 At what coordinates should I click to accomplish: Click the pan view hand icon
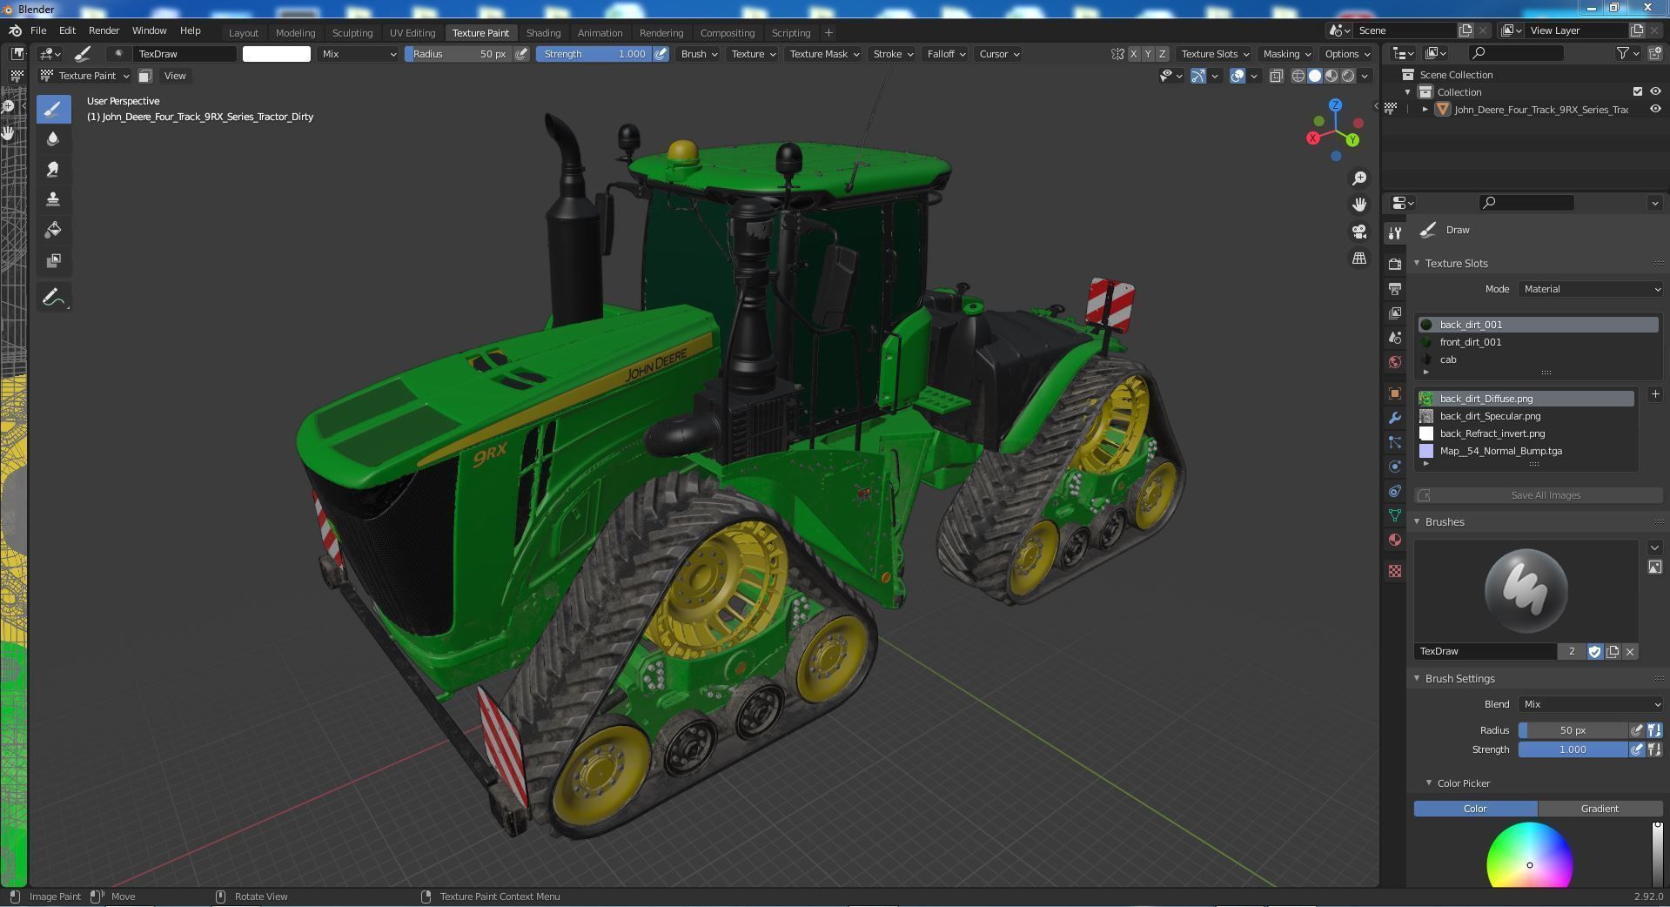click(1359, 205)
